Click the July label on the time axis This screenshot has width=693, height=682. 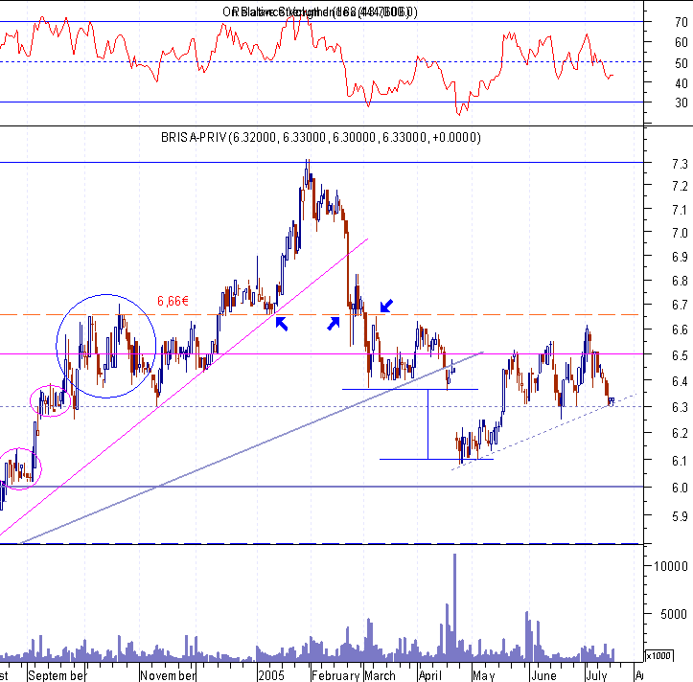point(596,675)
